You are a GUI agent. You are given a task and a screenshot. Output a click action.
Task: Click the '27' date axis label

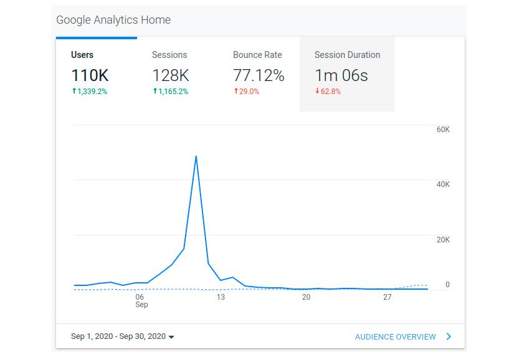[387, 297]
